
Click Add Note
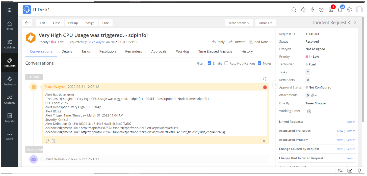259,42
